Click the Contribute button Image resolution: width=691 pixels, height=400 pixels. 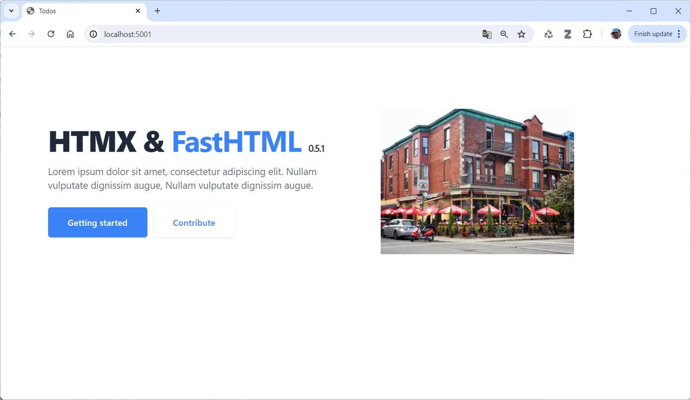194,222
